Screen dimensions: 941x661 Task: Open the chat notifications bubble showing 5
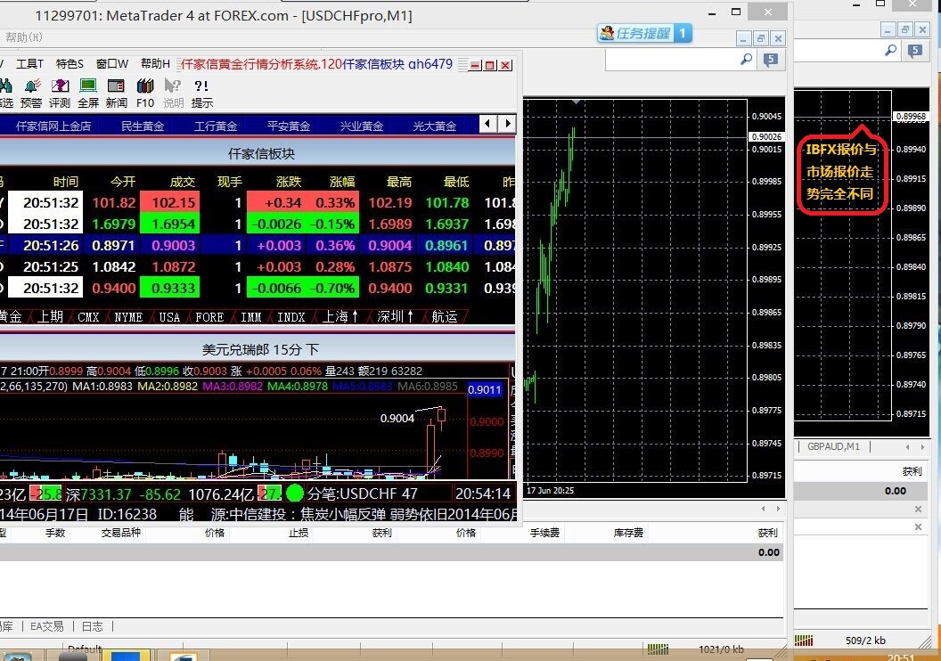pyautogui.click(x=770, y=60)
